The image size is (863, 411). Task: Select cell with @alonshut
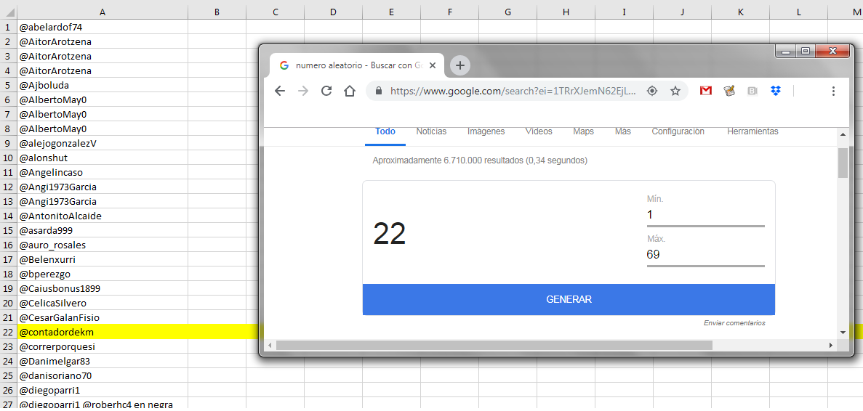point(103,158)
